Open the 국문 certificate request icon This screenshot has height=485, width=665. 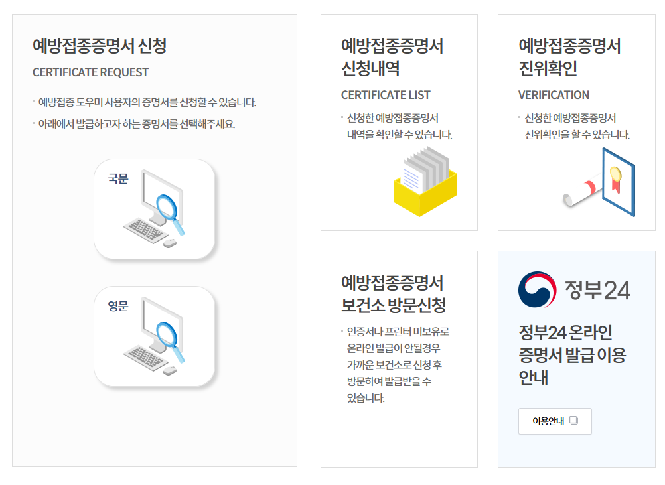click(x=155, y=208)
